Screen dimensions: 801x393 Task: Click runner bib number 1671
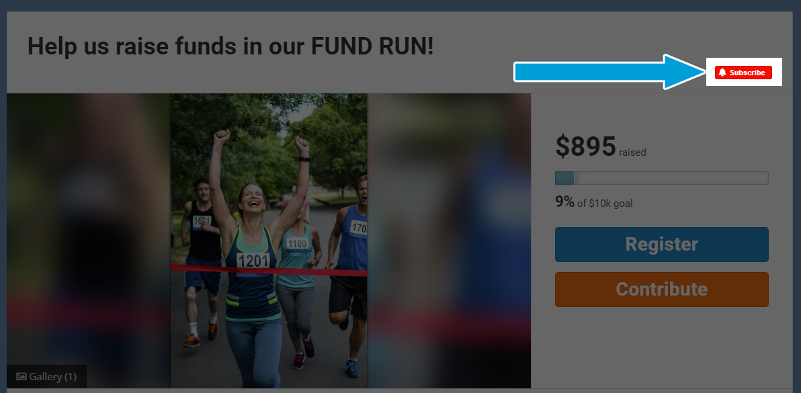click(202, 222)
